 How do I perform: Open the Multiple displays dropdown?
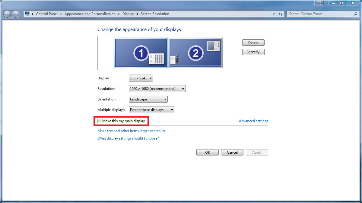click(151, 110)
